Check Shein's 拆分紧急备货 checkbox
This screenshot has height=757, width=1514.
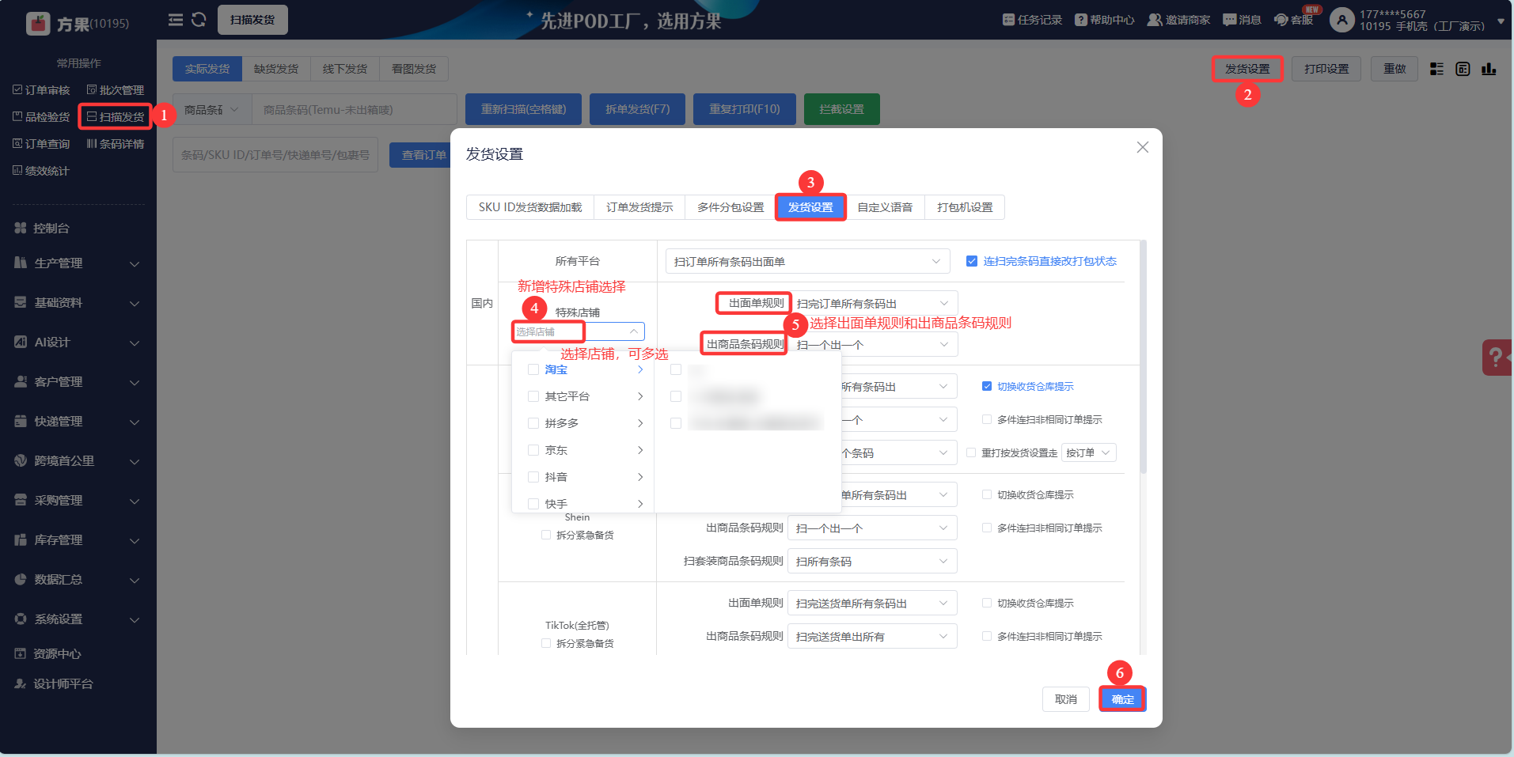coord(546,535)
